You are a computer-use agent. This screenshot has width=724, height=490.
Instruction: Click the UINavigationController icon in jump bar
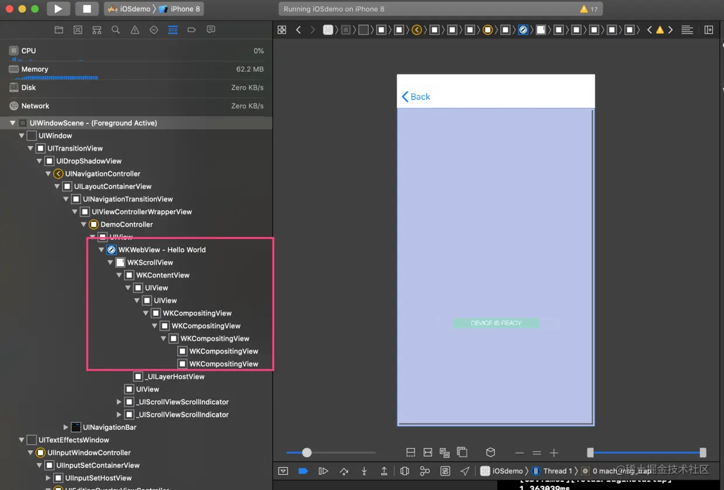point(417,30)
